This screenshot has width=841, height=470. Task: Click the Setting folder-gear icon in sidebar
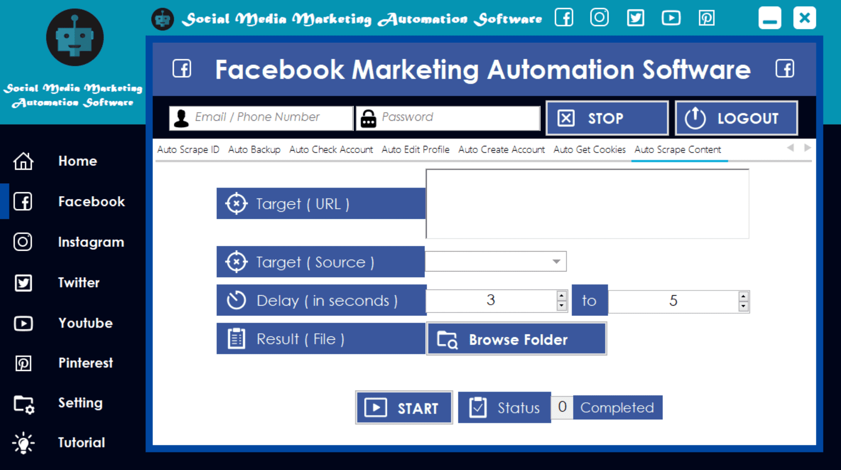(24, 404)
